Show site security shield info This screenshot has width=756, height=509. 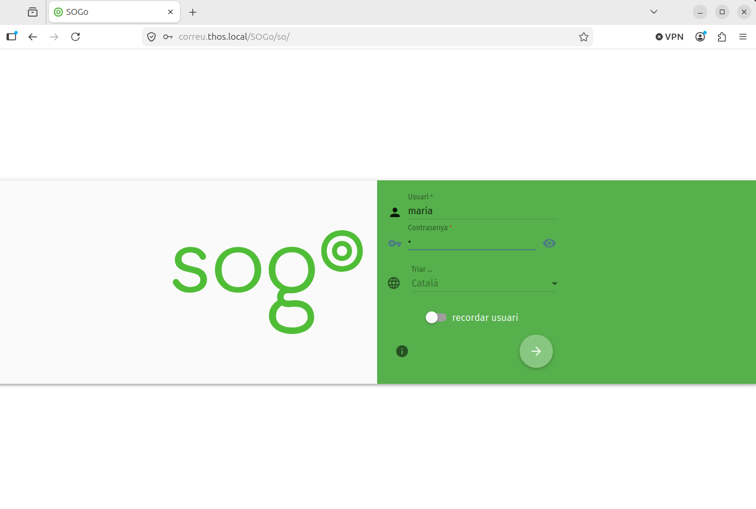pos(151,37)
